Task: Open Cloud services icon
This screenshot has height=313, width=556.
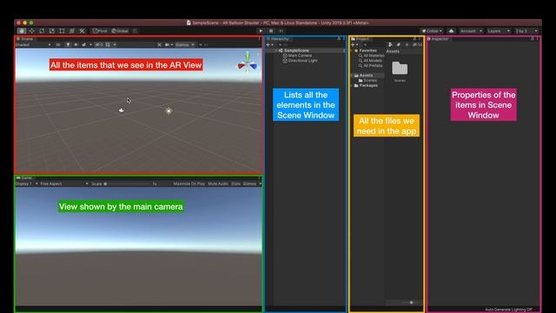Action: coord(451,31)
